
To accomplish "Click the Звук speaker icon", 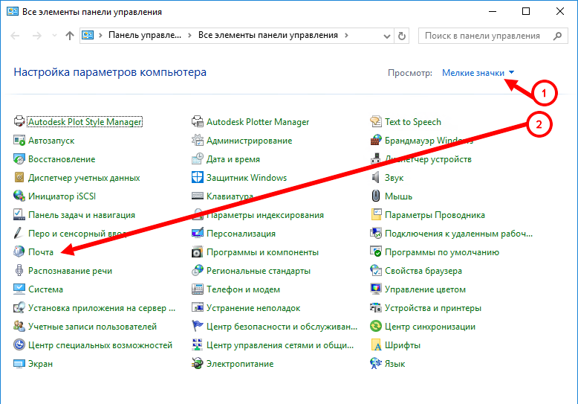I will pyautogui.click(x=377, y=178).
